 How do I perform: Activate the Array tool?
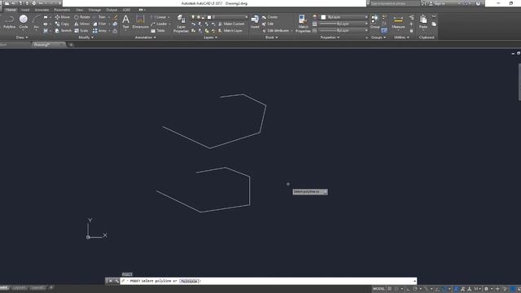click(99, 31)
